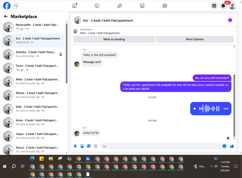242x178 pixels.
Task: Click chat messages scrollbar
Action: coord(234,106)
